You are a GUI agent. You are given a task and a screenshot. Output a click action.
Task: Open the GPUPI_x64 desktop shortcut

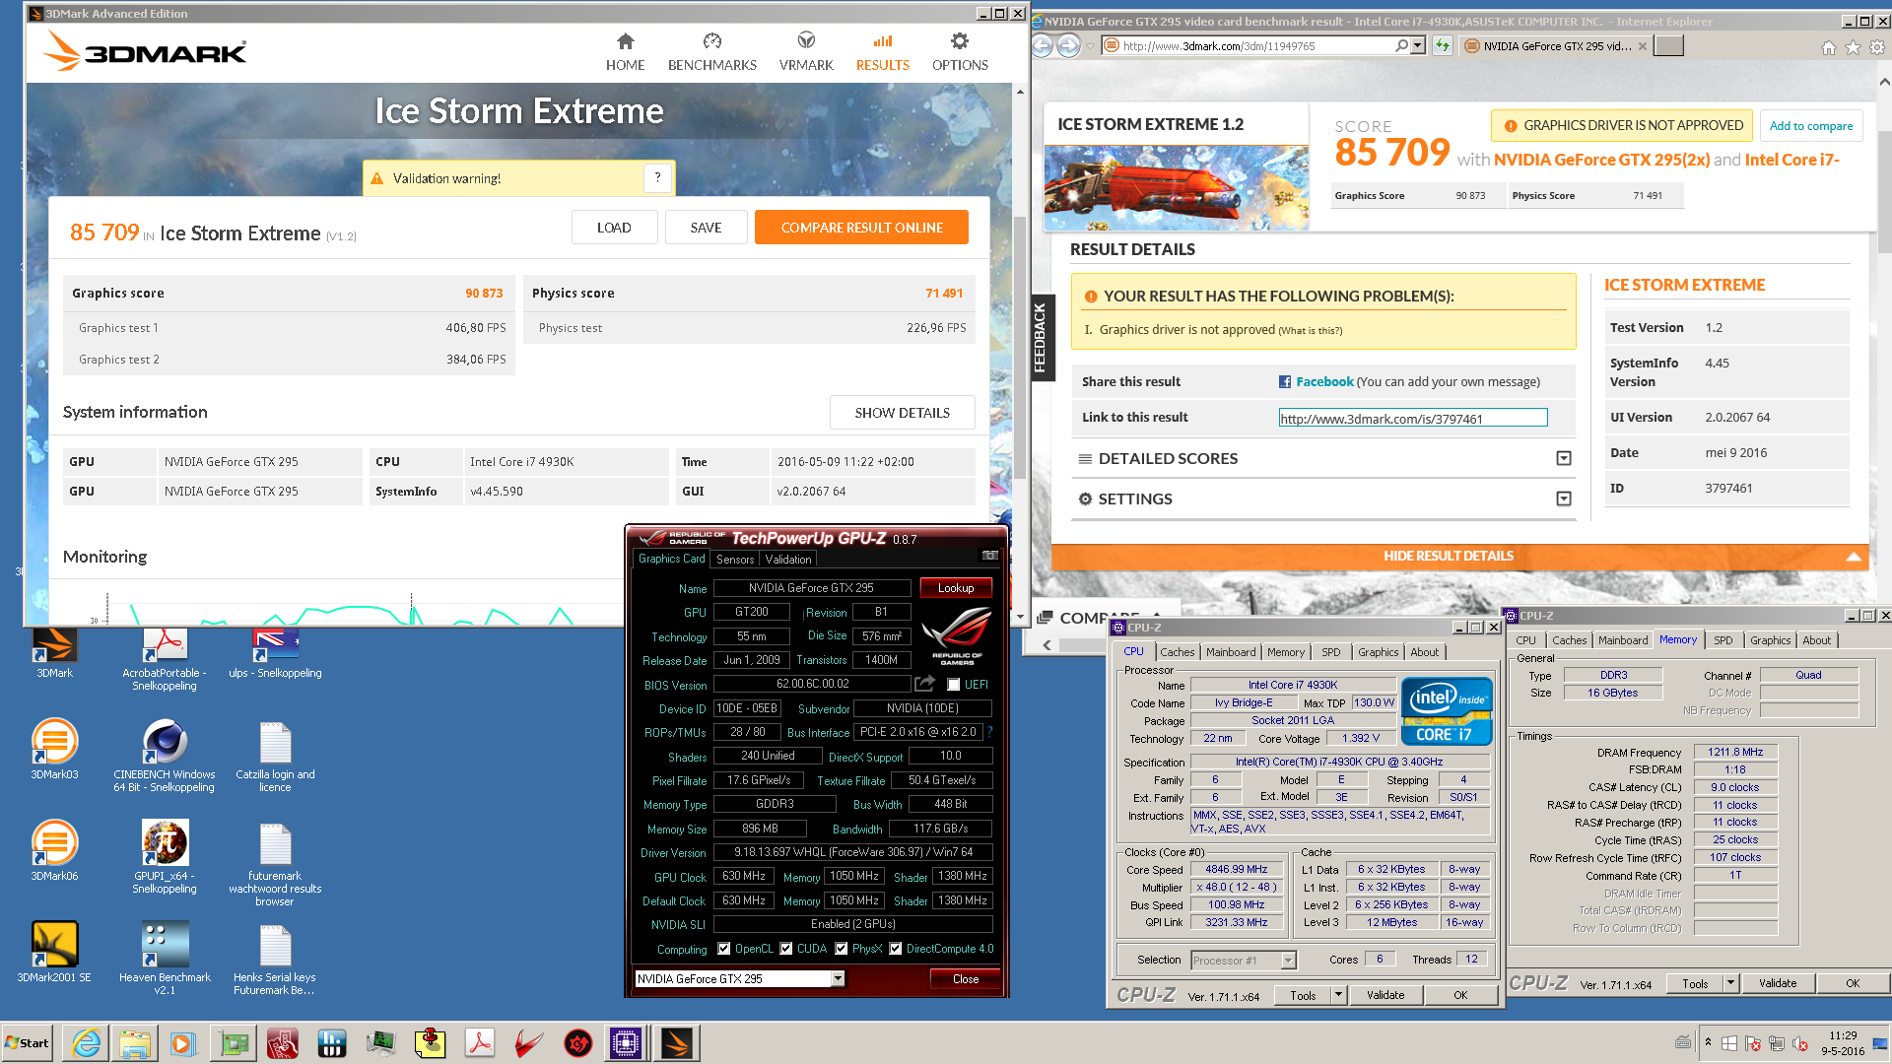click(165, 857)
